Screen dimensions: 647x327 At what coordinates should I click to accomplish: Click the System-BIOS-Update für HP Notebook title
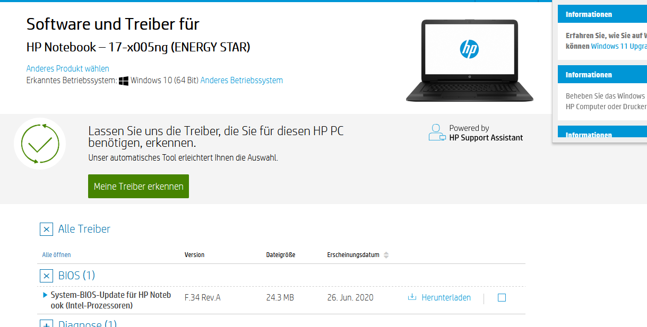coord(111,300)
